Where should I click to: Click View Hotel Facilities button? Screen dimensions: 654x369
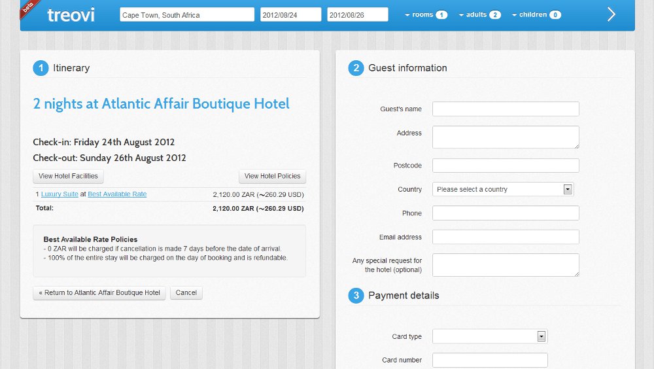69,176
